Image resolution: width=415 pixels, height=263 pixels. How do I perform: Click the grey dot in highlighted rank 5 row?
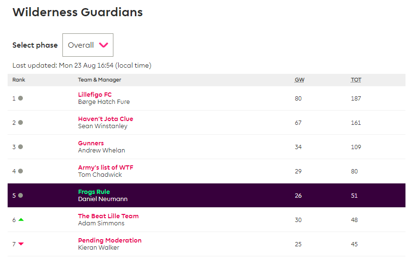(20, 195)
